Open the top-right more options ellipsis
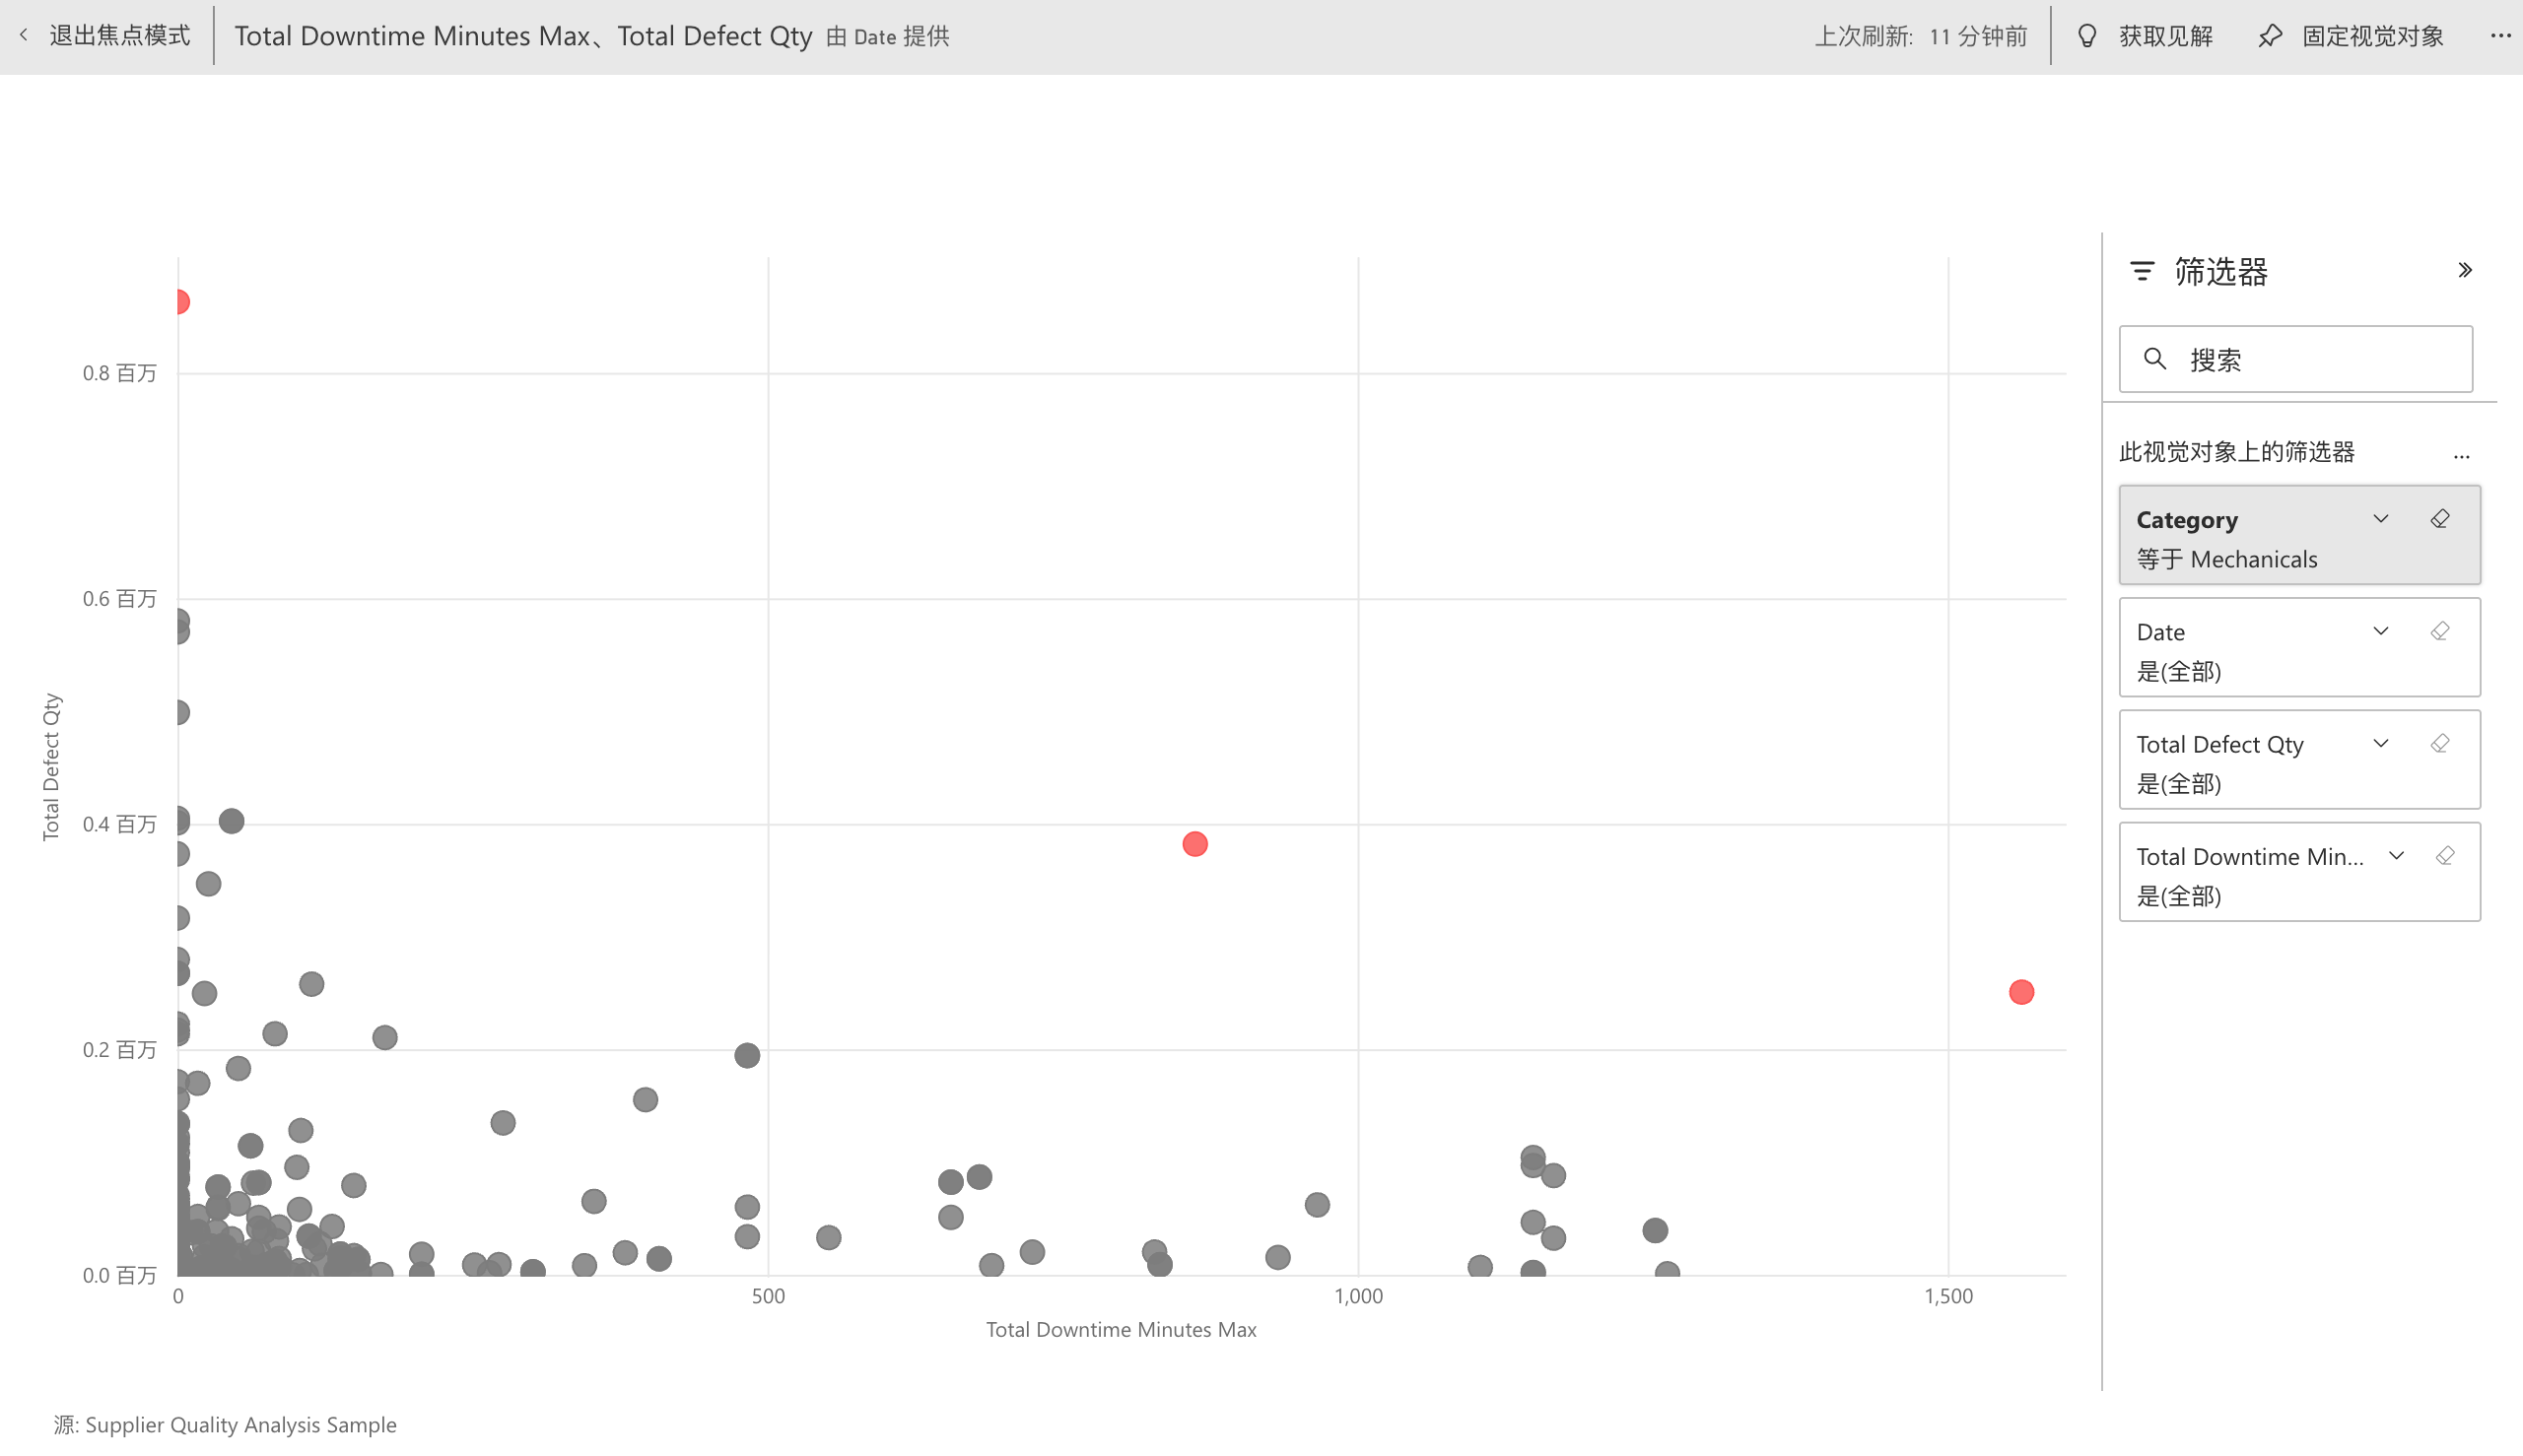 [2500, 36]
